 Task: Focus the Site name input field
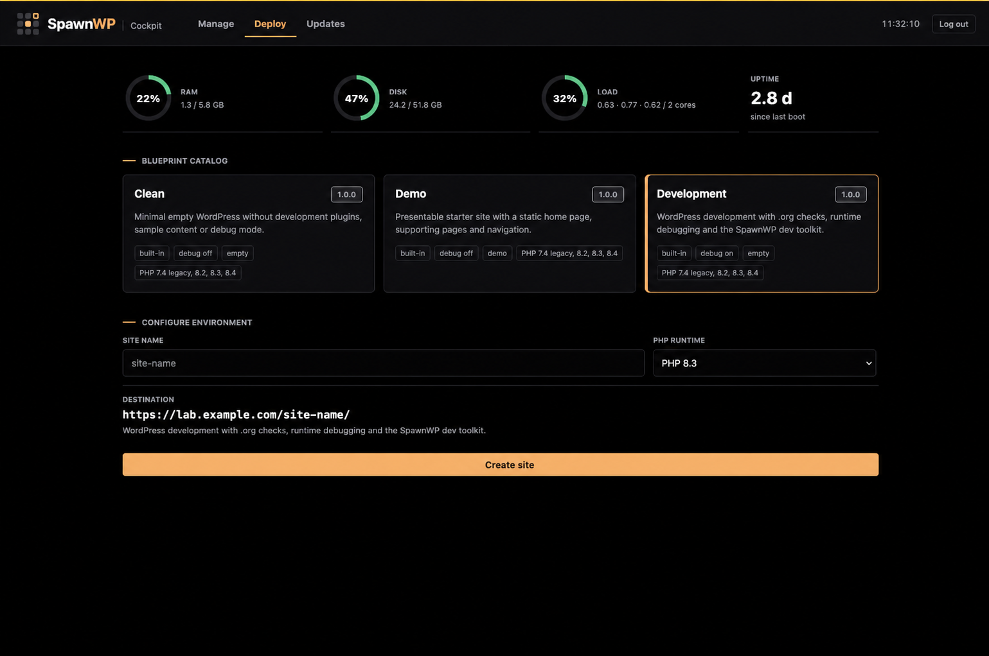[x=383, y=363]
